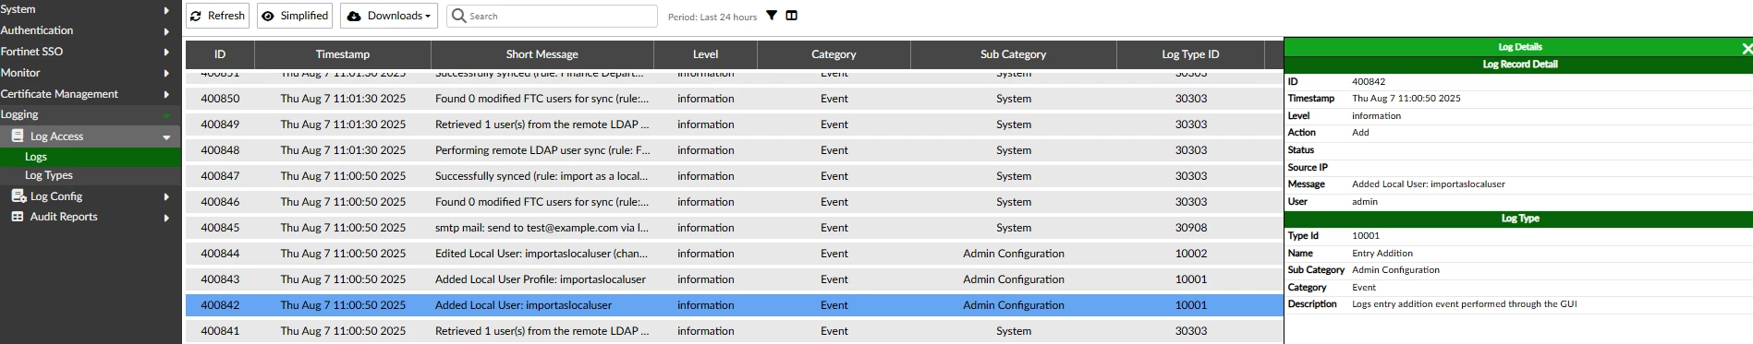Open the Log Types sidebar item

point(91,175)
